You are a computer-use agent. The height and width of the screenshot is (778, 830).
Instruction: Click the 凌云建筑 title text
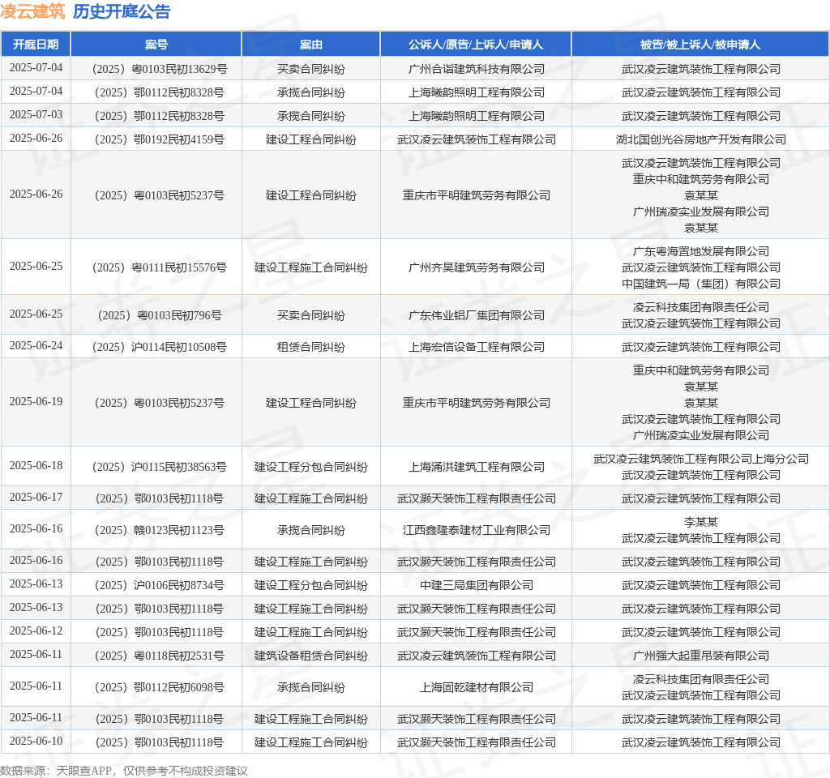click(32, 11)
